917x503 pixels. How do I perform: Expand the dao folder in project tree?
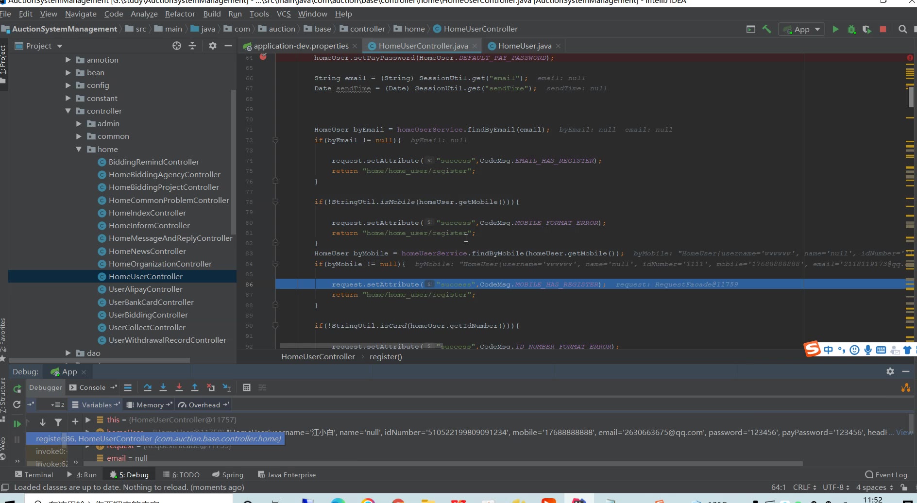pyautogui.click(x=68, y=353)
